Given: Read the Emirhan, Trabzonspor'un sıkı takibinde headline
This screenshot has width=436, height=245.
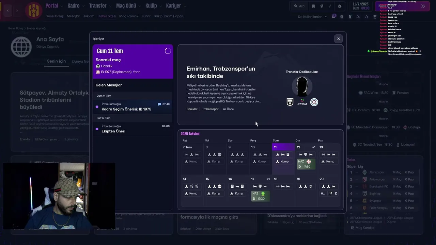Looking at the screenshot, I should point(221,72).
